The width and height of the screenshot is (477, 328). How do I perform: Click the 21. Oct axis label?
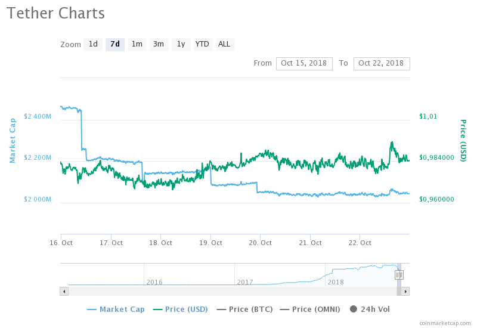[310, 243]
